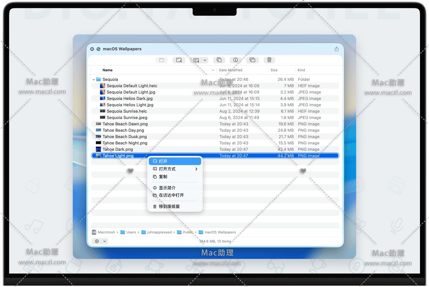The width and height of the screenshot is (429, 287).
Task: Select the file Tahoe Beach Dusk.png
Action: coord(215,137)
